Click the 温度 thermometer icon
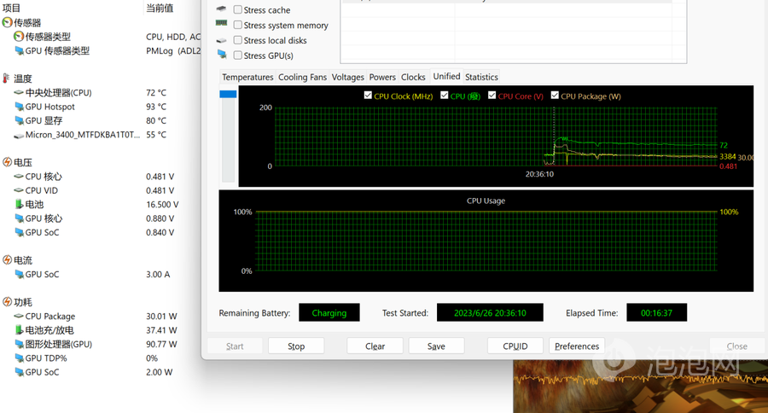 [8, 79]
